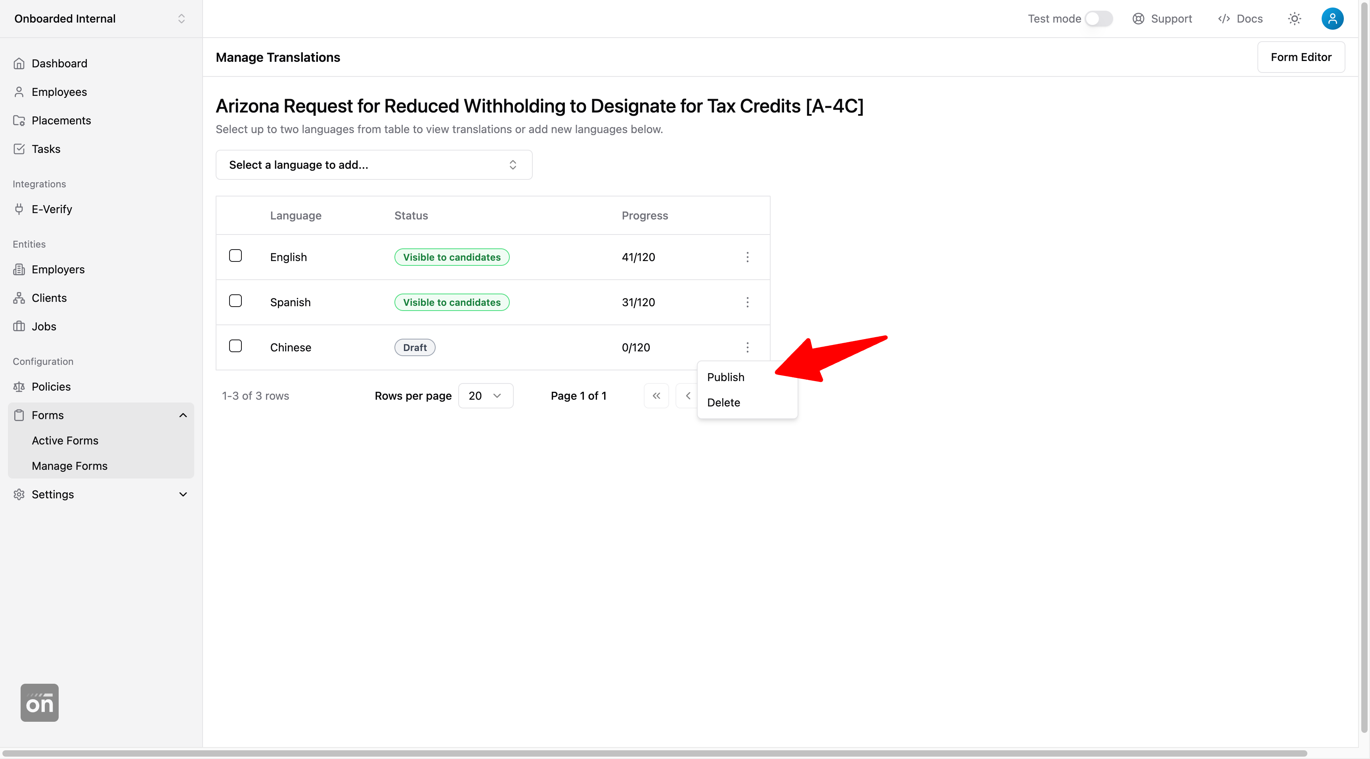Open row actions for Spanish
The width and height of the screenshot is (1370, 759).
(747, 302)
